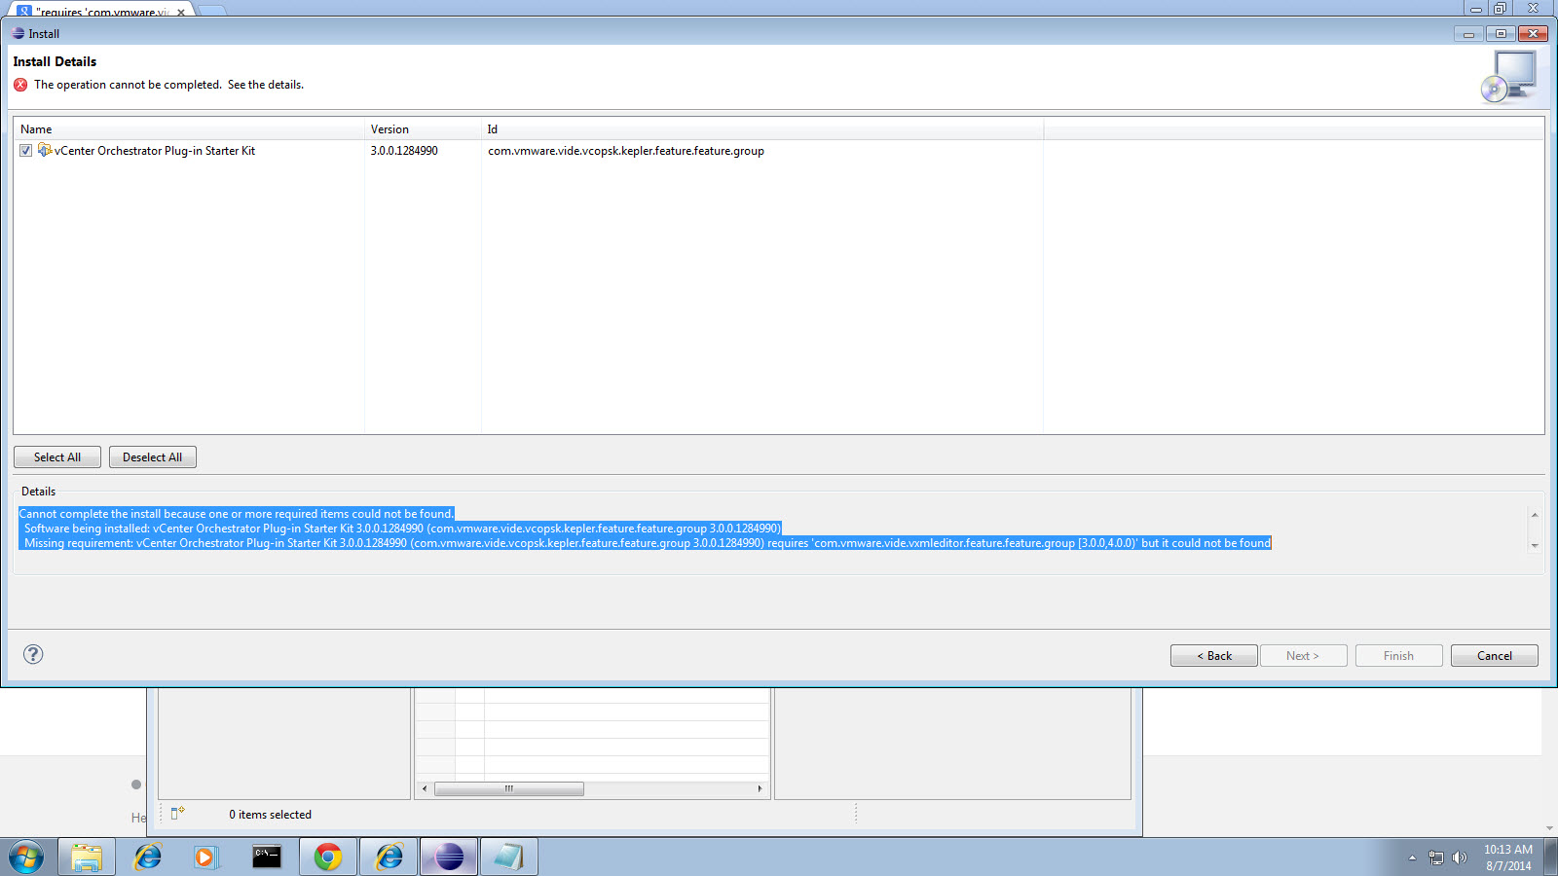
Task: Open the Command Prompt taskbar icon
Action: (267, 857)
